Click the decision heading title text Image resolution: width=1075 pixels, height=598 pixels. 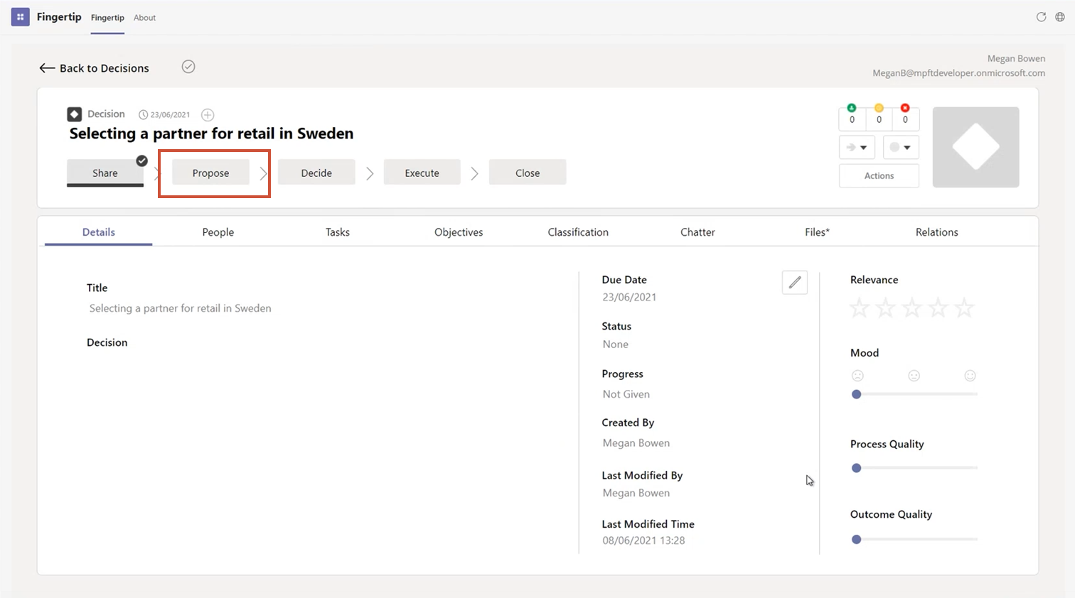point(211,134)
